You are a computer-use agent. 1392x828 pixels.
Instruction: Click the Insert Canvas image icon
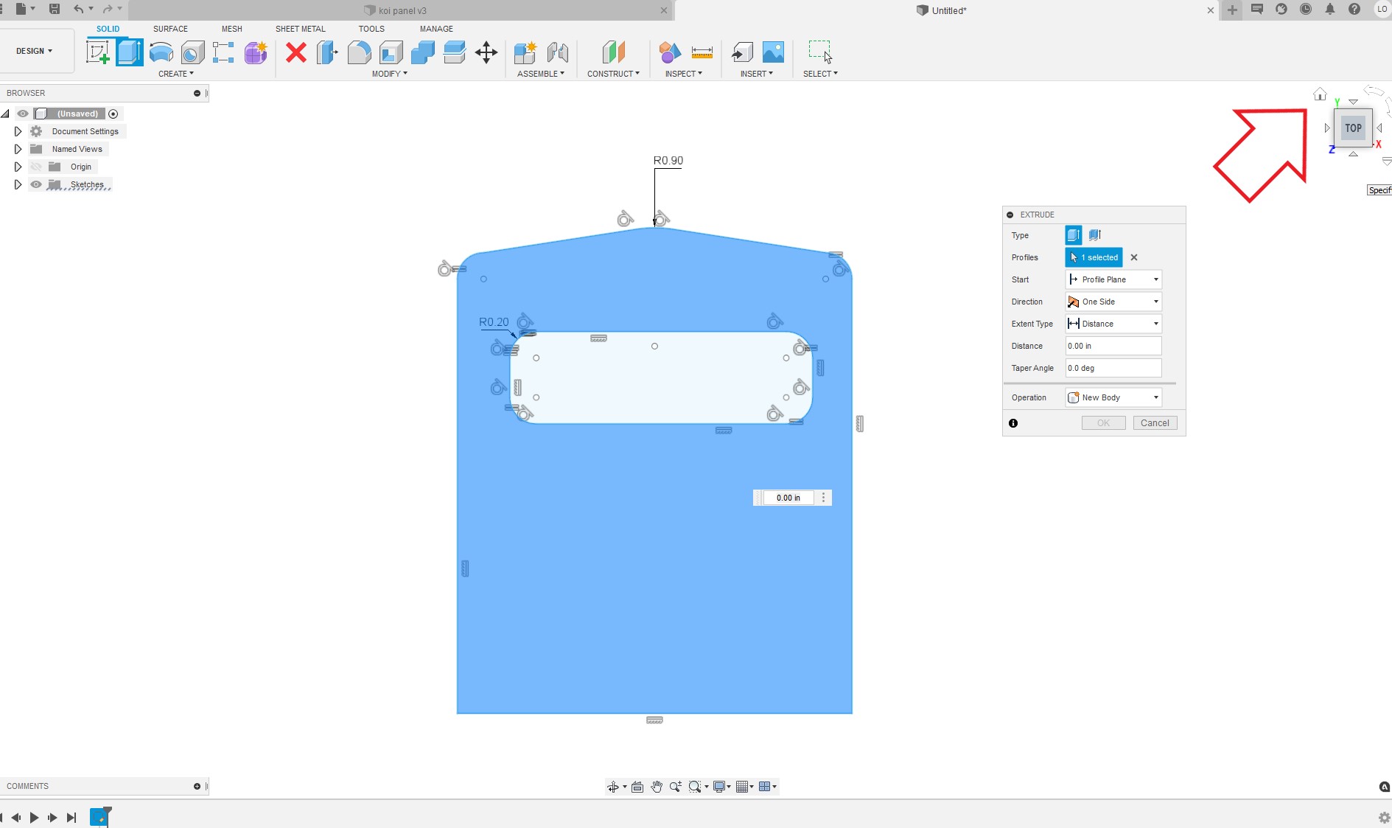point(773,52)
